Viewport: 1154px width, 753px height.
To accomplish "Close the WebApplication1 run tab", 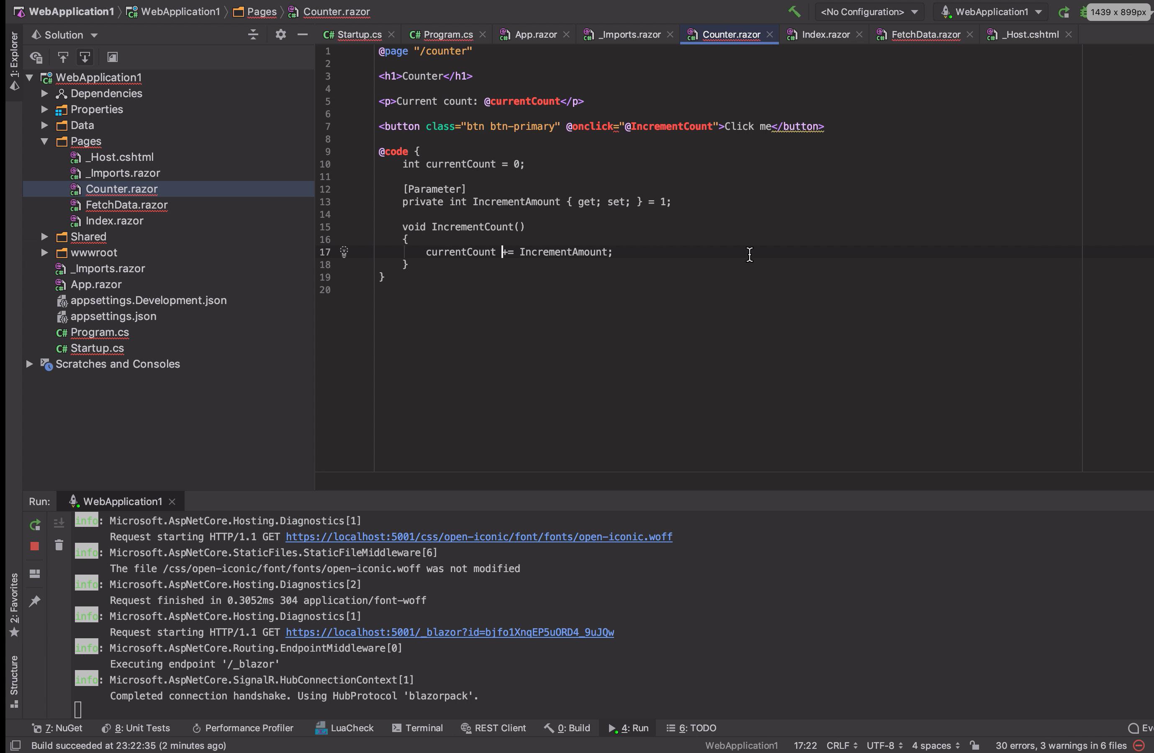I will 172,502.
